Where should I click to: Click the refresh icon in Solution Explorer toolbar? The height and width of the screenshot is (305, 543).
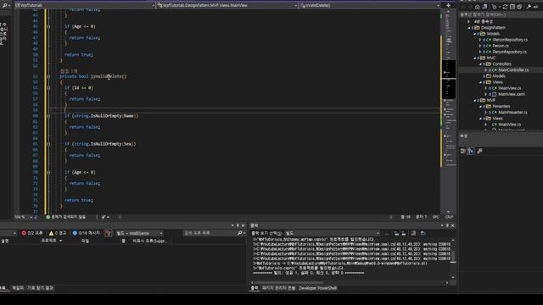505,7
